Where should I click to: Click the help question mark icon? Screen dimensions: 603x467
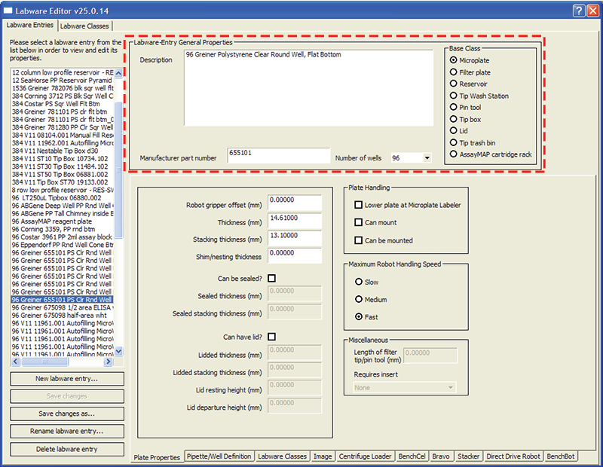click(577, 11)
